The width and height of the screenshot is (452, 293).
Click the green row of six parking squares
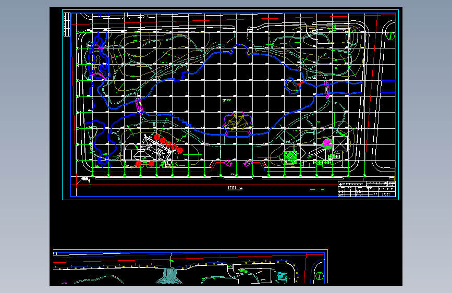point(322,163)
